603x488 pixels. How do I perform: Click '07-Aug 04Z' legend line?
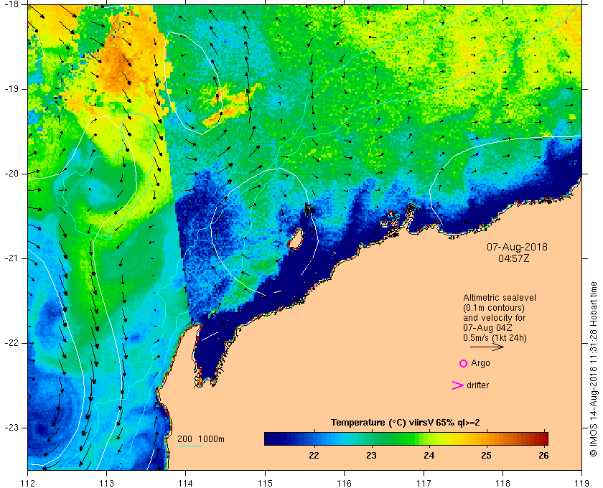(487, 328)
